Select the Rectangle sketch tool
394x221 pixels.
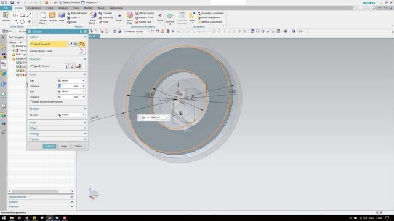(x=22, y=15)
